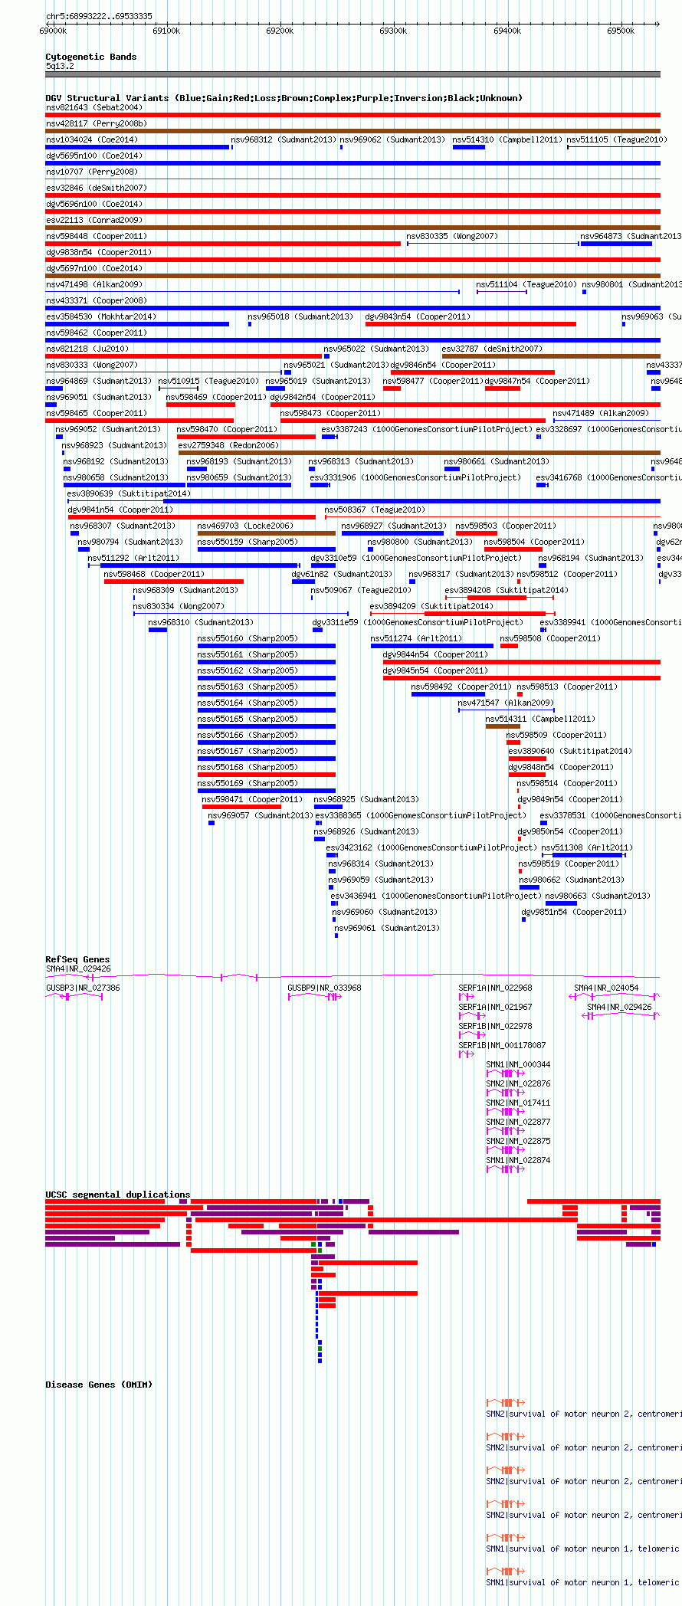Click variant nssv550160 (Sharp2005)

click(x=248, y=638)
